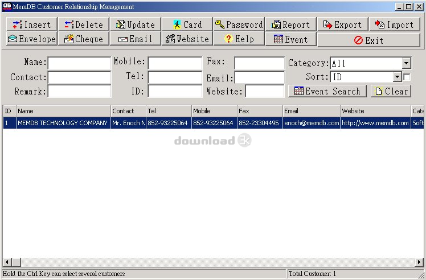The image size is (426, 280).
Task: Click the Email search field
Action: coord(260,77)
